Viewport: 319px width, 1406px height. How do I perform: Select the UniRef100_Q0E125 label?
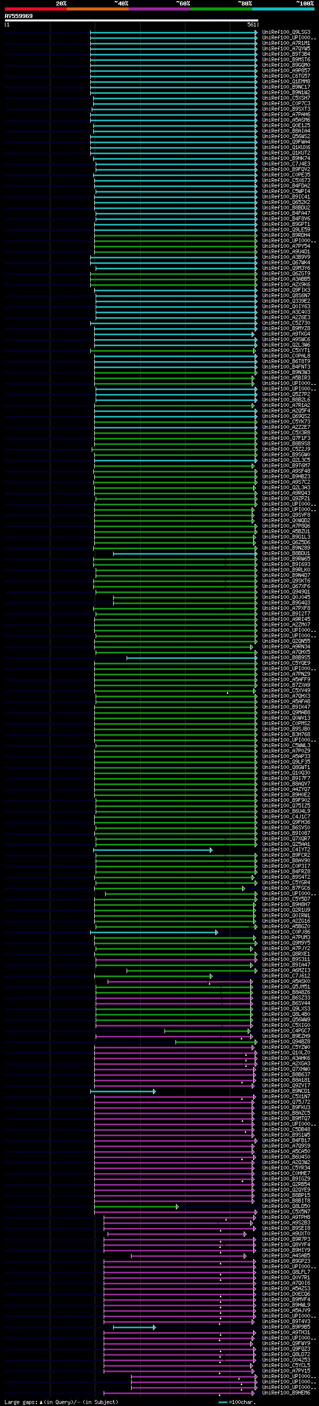click(286, 126)
